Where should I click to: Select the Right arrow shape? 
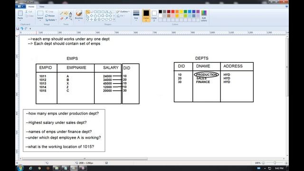pos(103,16)
